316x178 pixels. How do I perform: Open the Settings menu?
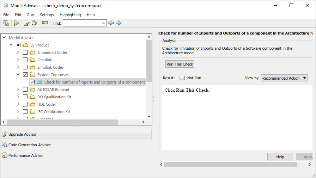click(47, 15)
